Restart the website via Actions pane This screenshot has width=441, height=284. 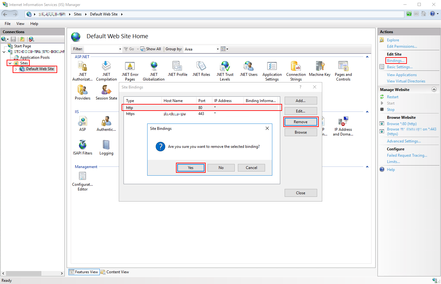(x=392, y=97)
